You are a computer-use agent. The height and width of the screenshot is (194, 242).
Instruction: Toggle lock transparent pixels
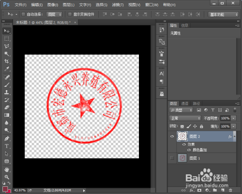[182, 126]
